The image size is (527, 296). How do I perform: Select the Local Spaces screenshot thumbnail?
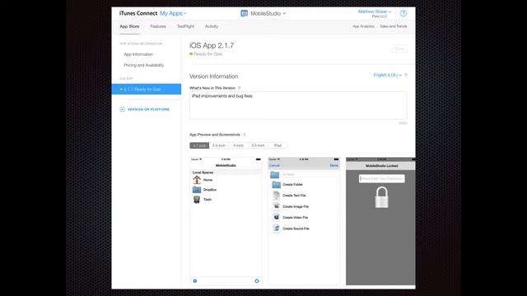[x=226, y=221]
